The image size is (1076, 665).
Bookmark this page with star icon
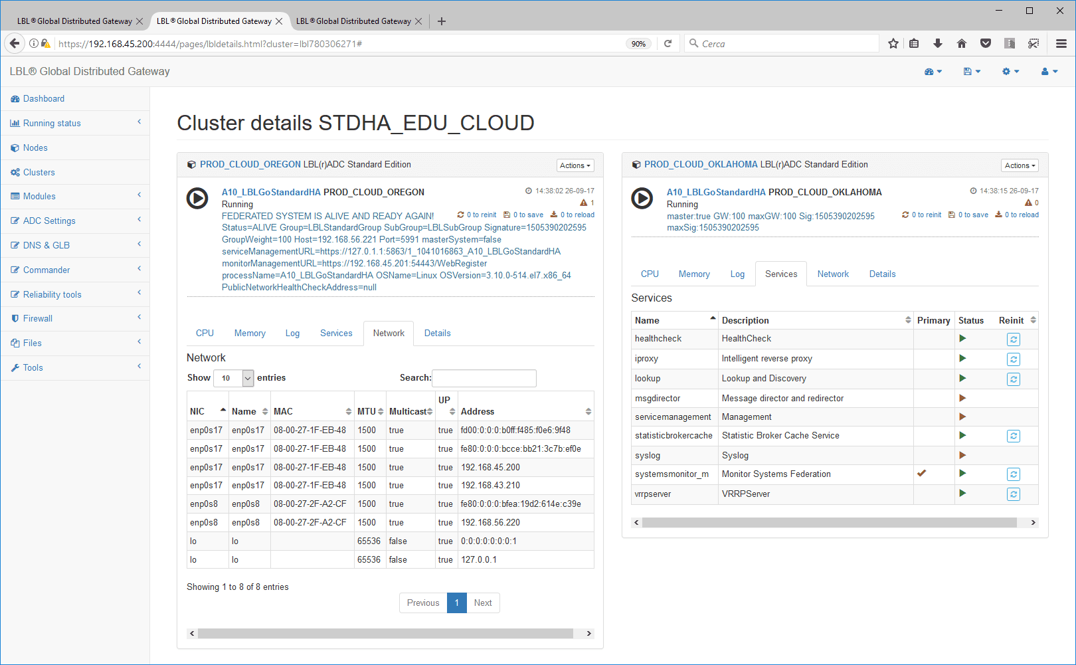coord(893,44)
